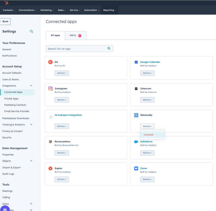Viewport: 216px width, 211px height.
Task: Click the Intercom app icon
Action: 136,89
